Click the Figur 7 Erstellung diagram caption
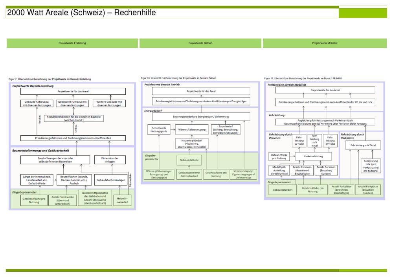Viewport: 393px width, 278px height. coord(50,79)
